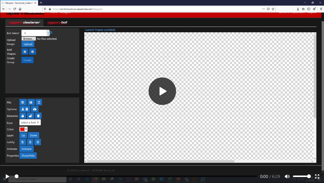
Task: Open the Library icon in browser toolbar
Action: (x=303, y=9)
